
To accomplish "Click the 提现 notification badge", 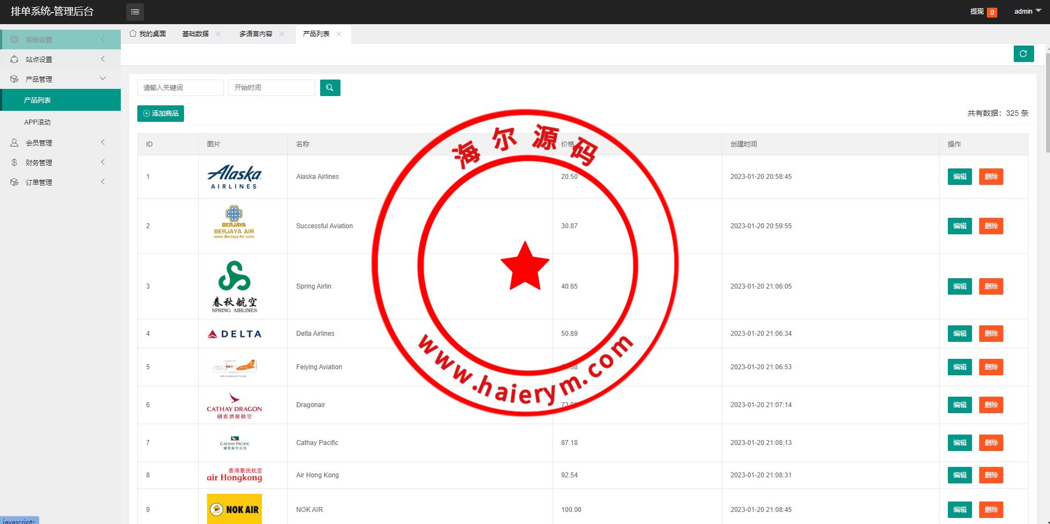I will coord(992,12).
